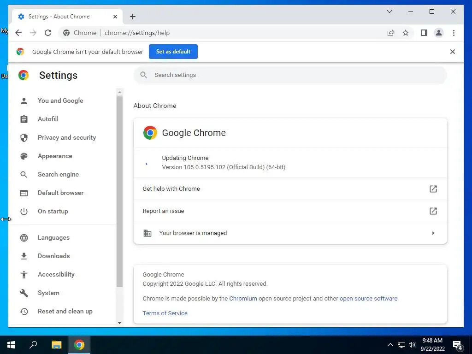Click the share page icon in address bar

(x=391, y=33)
